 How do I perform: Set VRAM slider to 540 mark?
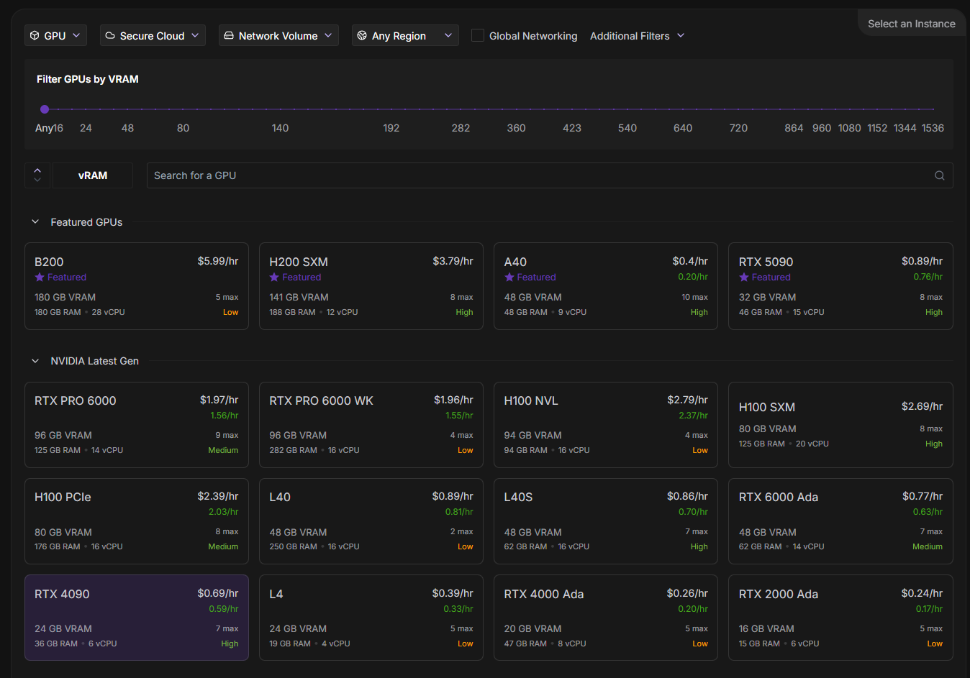(627, 109)
